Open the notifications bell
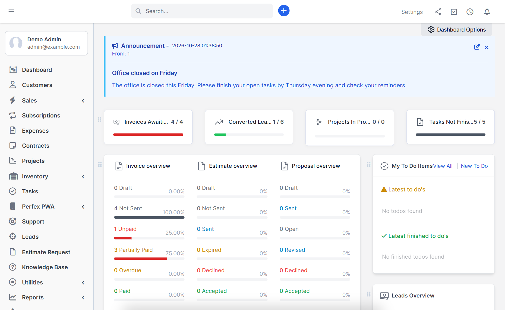The height and width of the screenshot is (310, 505). (487, 12)
